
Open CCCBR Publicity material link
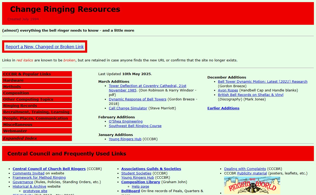[x=252, y=173]
